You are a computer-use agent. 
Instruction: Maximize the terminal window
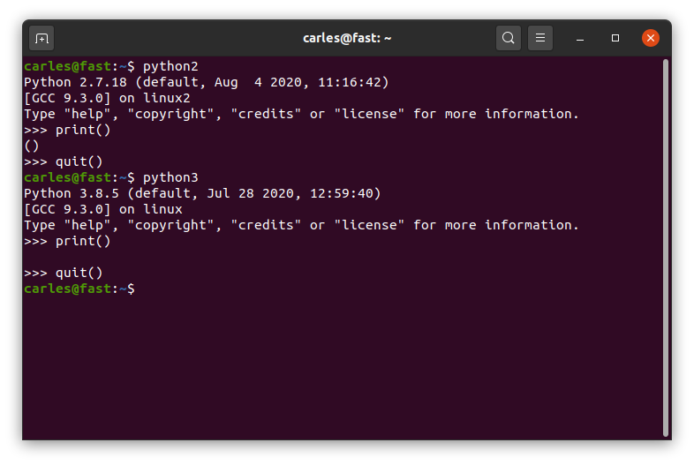pyautogui.click(x=615, y=38)
